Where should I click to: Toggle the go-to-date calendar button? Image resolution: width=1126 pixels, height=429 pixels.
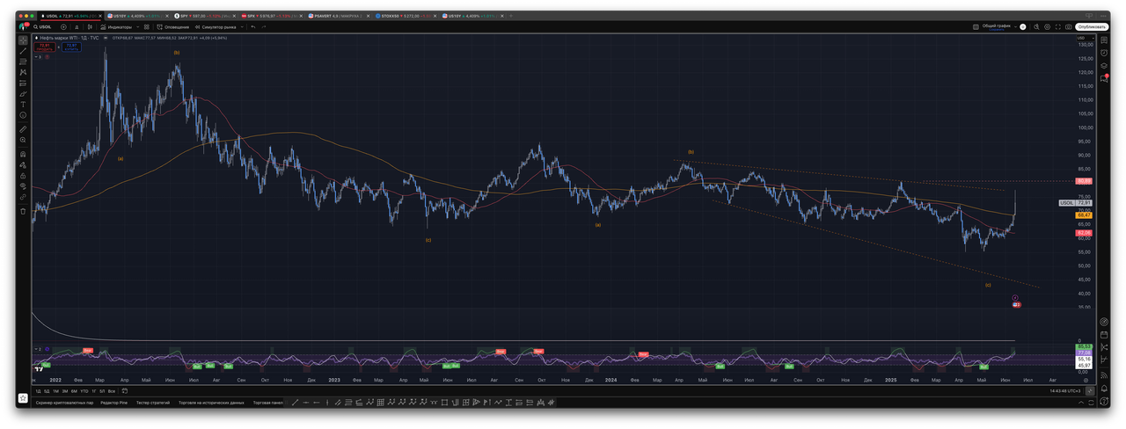[125, 391]
